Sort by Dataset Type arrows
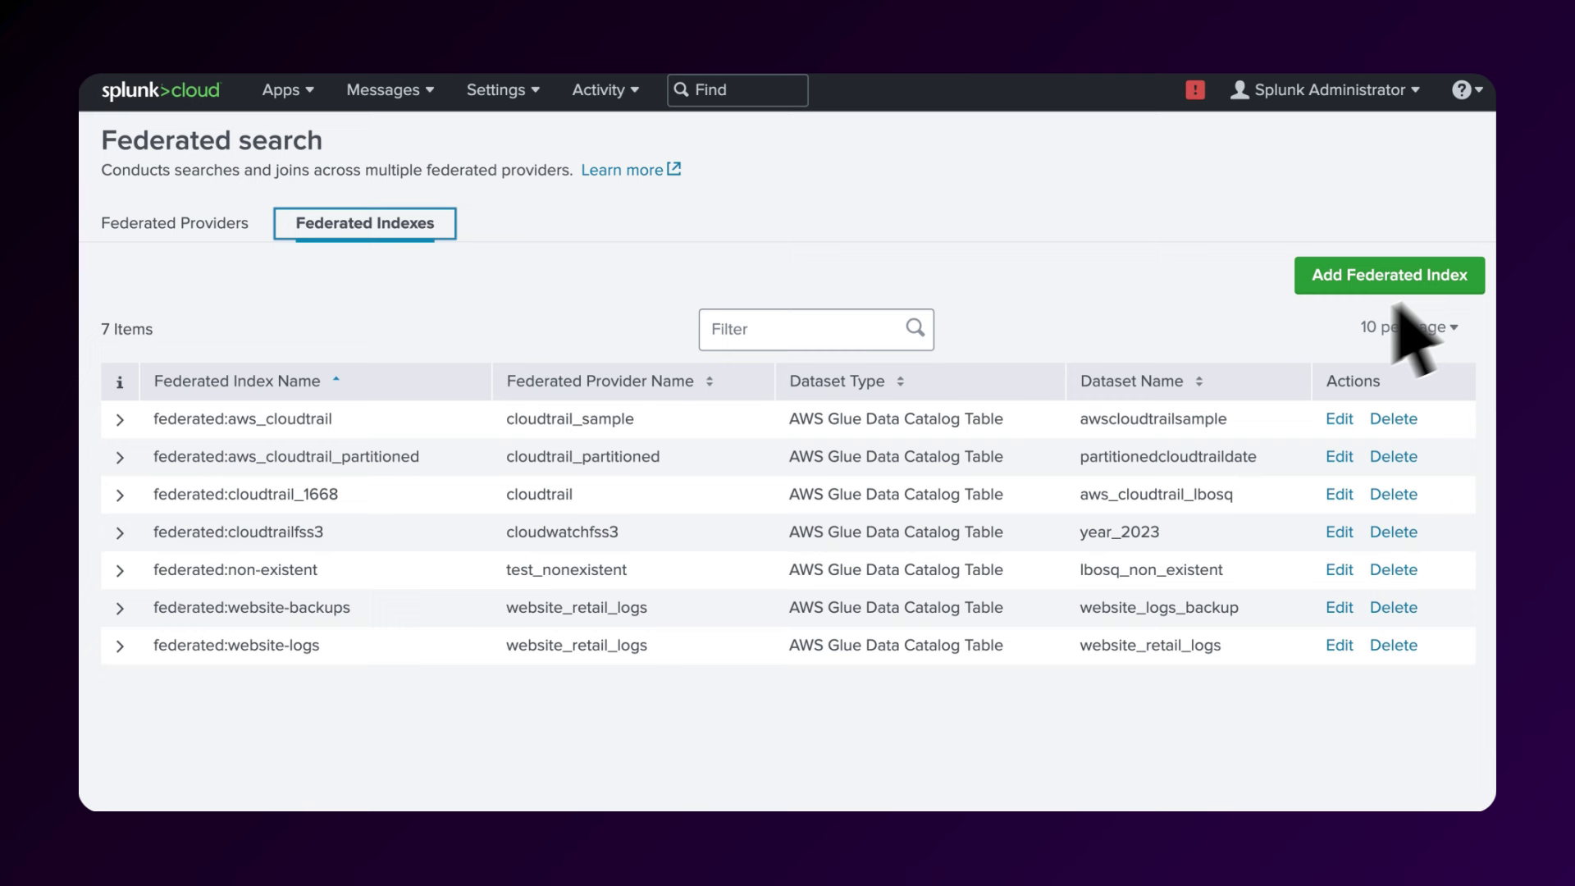The width and height of the screenshot is (1575, 886). point(900,381)
